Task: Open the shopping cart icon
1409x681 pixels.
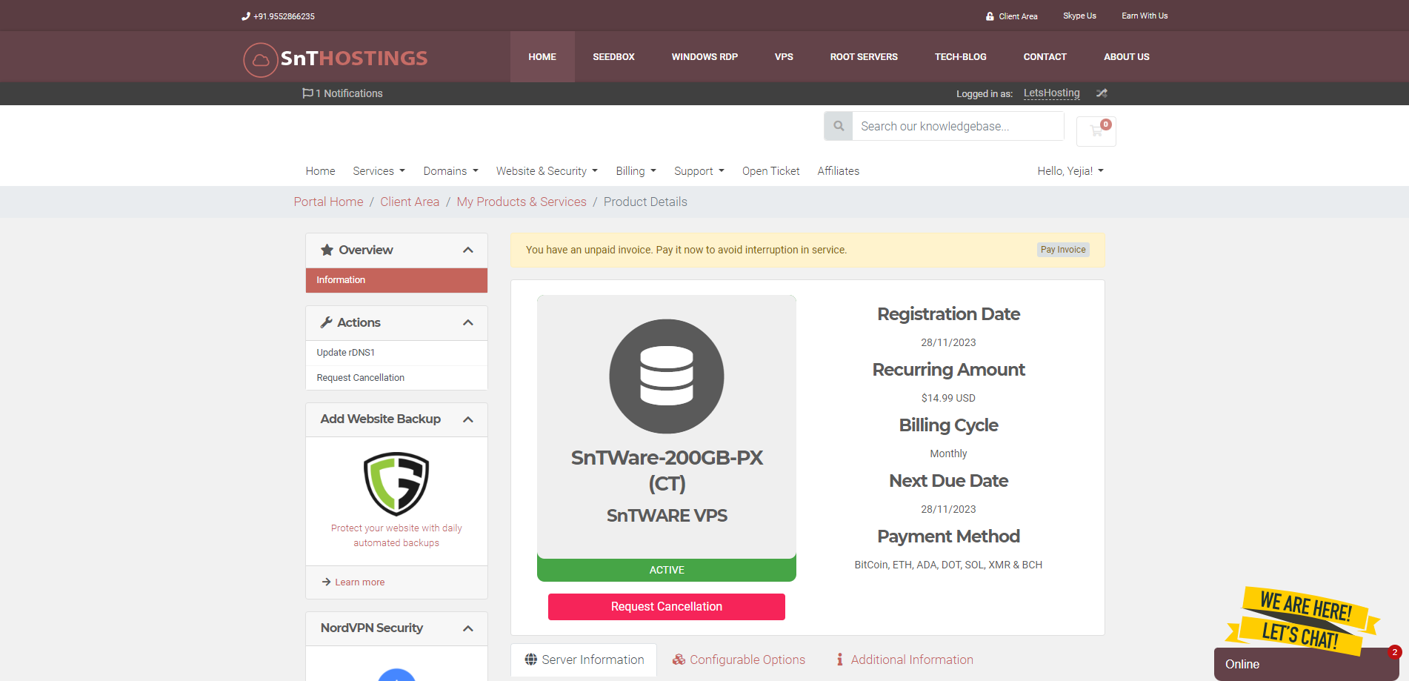Action: pyautogui.click(x=1096, y=131)
